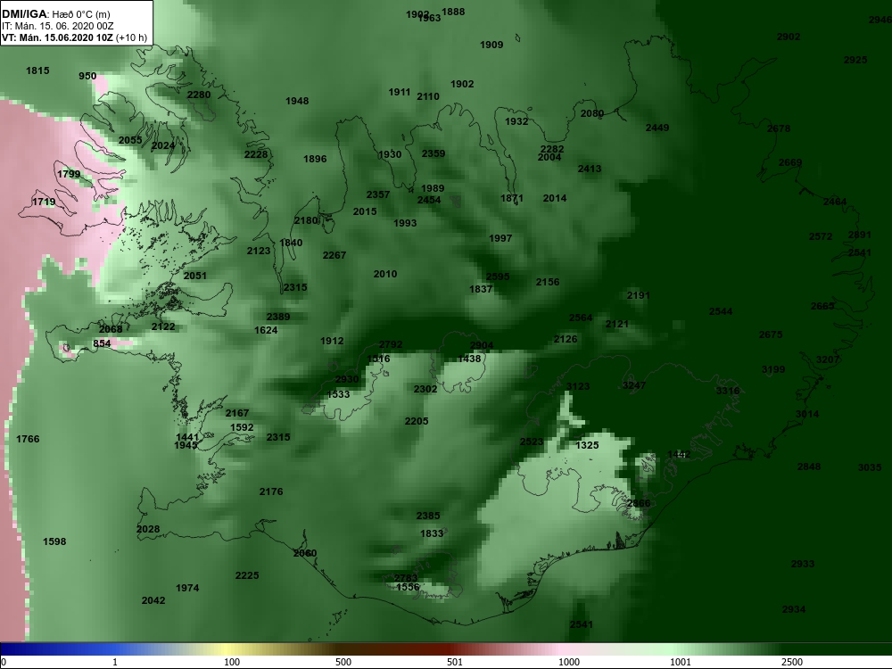Pick the value 3199 on the map
Viewport: 892px width, 669px height.
[773, 369]
